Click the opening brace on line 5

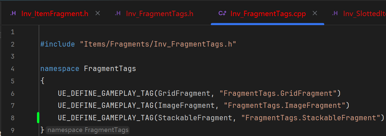pyautogui.click(x=42, y=81)
